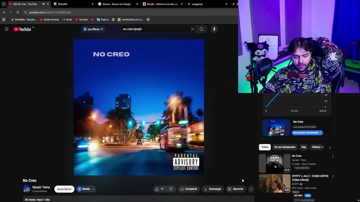Screen dimensions: 360x202
Task: Open the YouTube guide hamburger menu
Action: pyautogui.click(x=7, y=29)
